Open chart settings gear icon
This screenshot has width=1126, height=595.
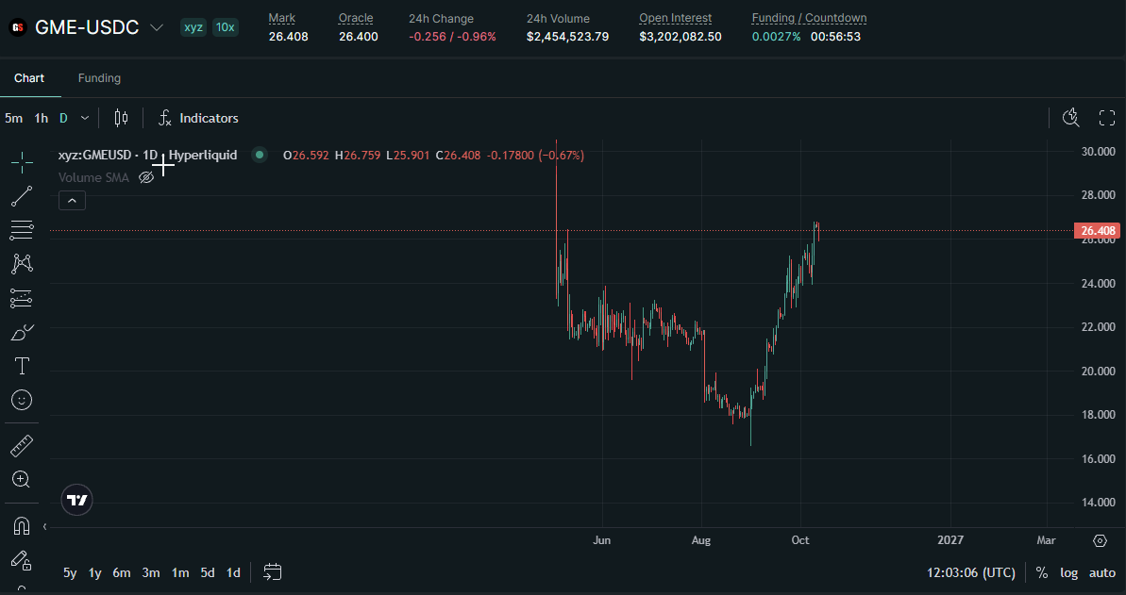point(1101,540)
